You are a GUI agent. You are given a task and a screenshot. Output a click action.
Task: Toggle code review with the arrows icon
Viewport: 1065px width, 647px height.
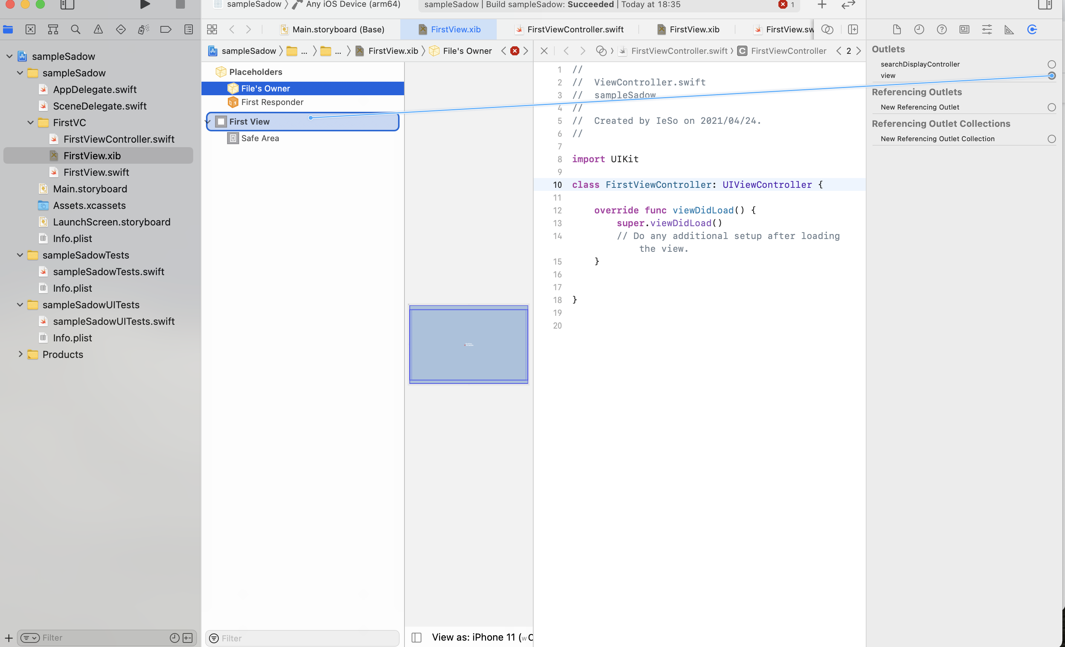click(x=848, y=5)
